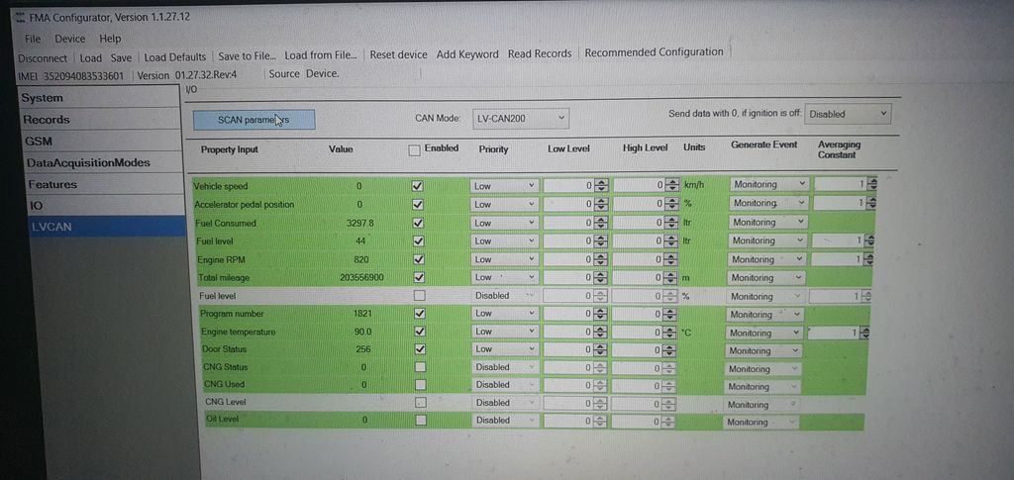
Task: Click the FMA Configurator title bar icon
Action: (x=20, y=17)
